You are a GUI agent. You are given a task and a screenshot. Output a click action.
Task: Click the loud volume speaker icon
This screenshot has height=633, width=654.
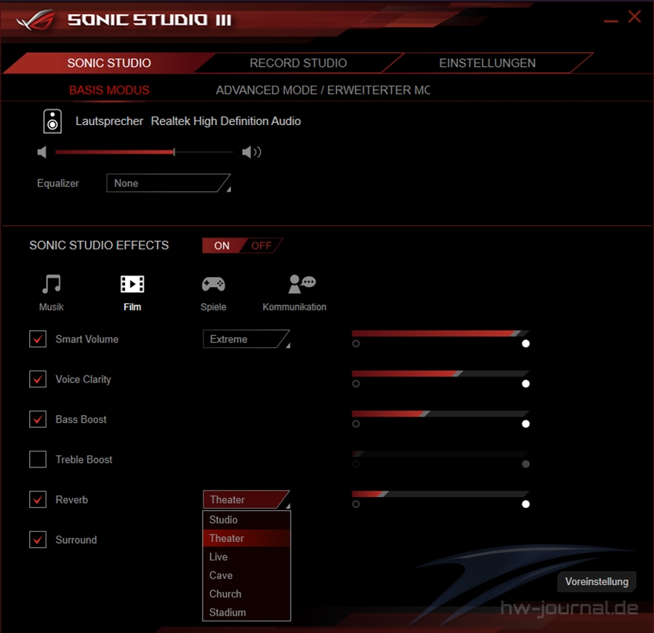(x=251, y=152)
